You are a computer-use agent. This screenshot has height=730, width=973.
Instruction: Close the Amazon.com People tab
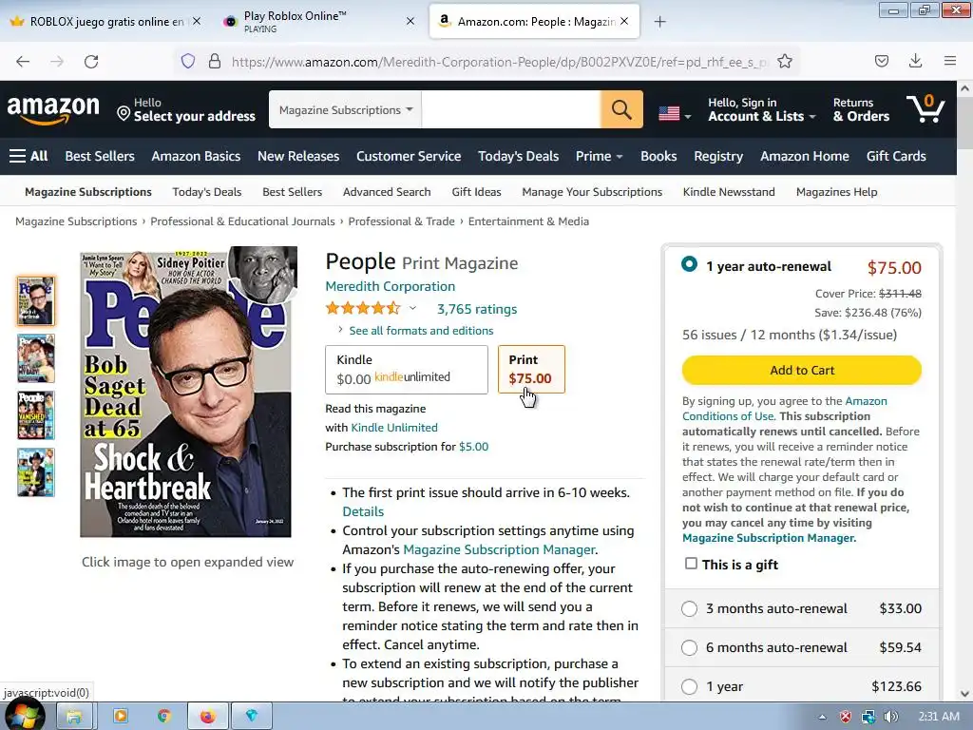click(x=624, y=21)
